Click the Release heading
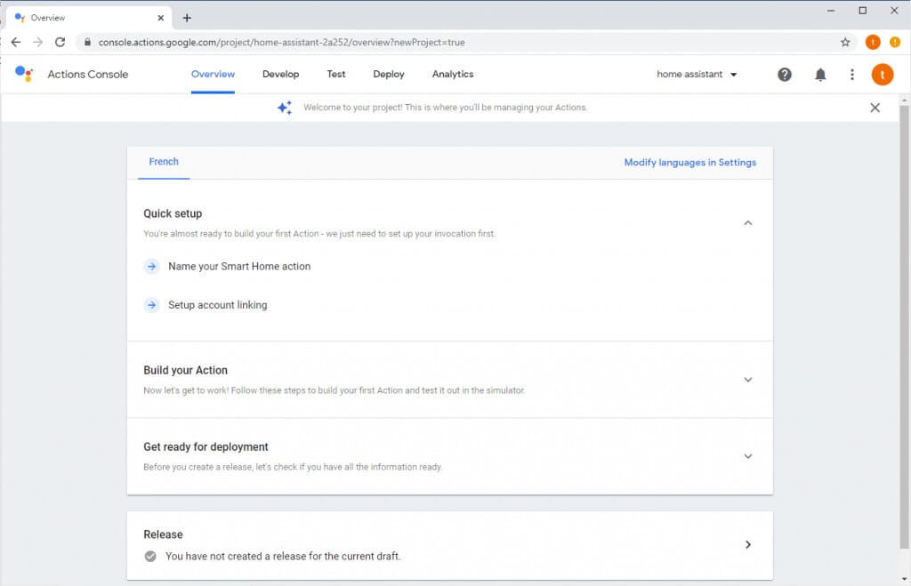 (x=163, y=534)
